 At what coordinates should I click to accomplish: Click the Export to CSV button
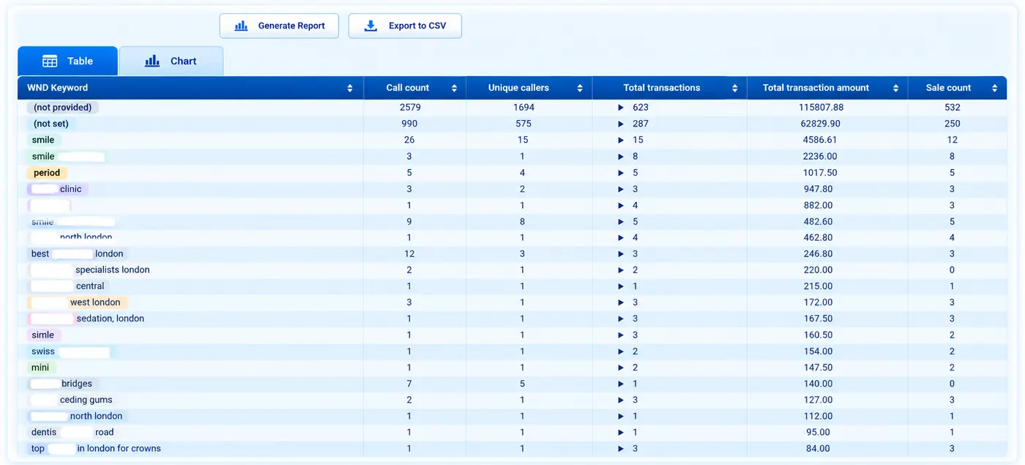point(405,26)
